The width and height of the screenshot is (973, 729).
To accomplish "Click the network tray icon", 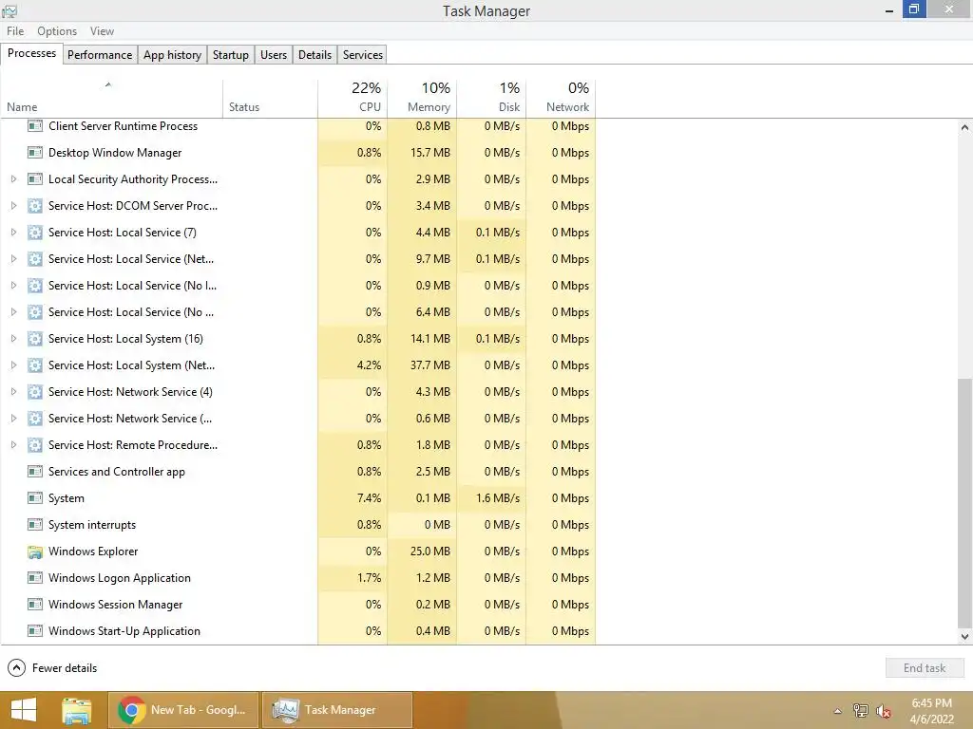I will [x=861, y=710].
